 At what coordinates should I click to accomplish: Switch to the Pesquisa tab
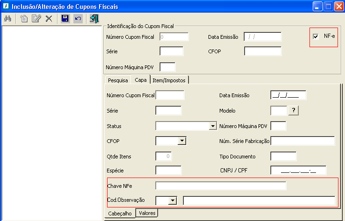click(x=118, y=80)
